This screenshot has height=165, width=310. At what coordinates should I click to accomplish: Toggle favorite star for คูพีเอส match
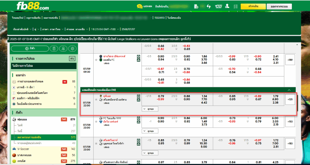96,100
